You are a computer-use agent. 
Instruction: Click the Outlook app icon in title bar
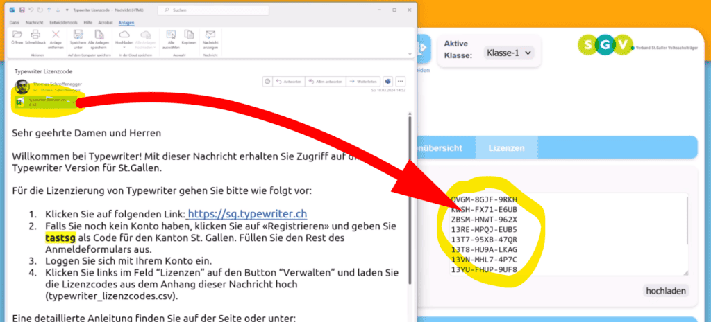(12, 10)
